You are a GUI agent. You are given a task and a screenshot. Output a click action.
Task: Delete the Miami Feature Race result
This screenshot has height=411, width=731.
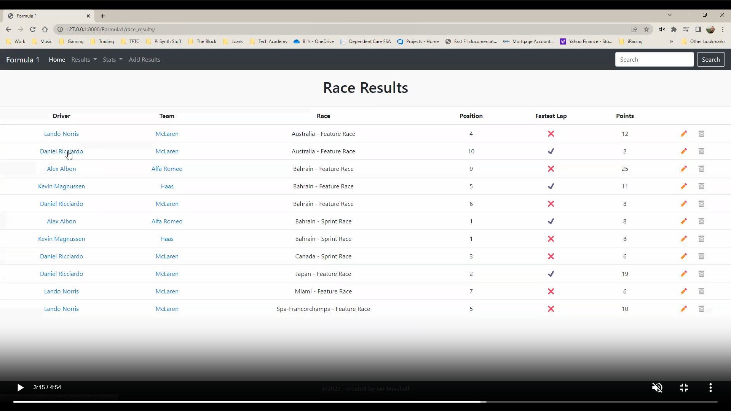701,291
